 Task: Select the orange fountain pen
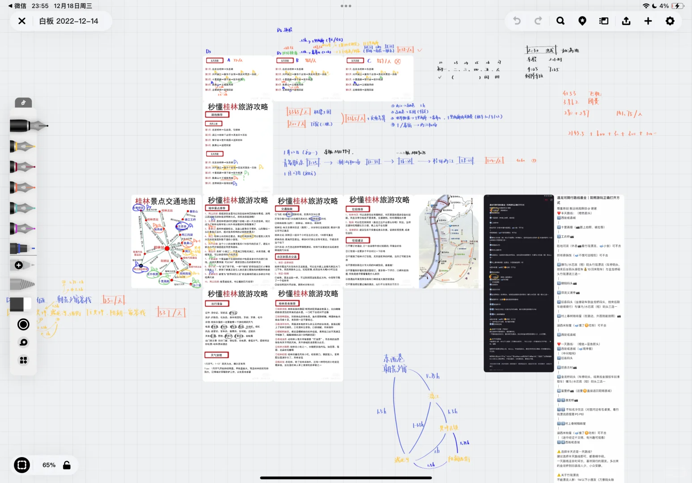tap(22, 187)
